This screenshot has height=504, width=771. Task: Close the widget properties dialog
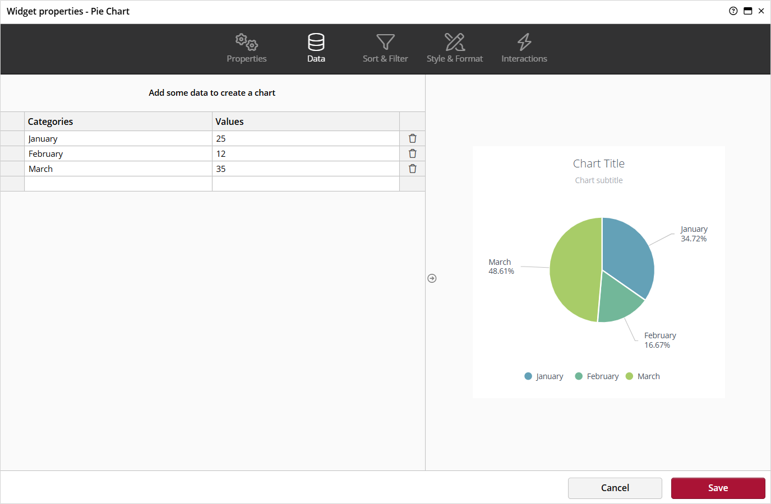[761, 11]
